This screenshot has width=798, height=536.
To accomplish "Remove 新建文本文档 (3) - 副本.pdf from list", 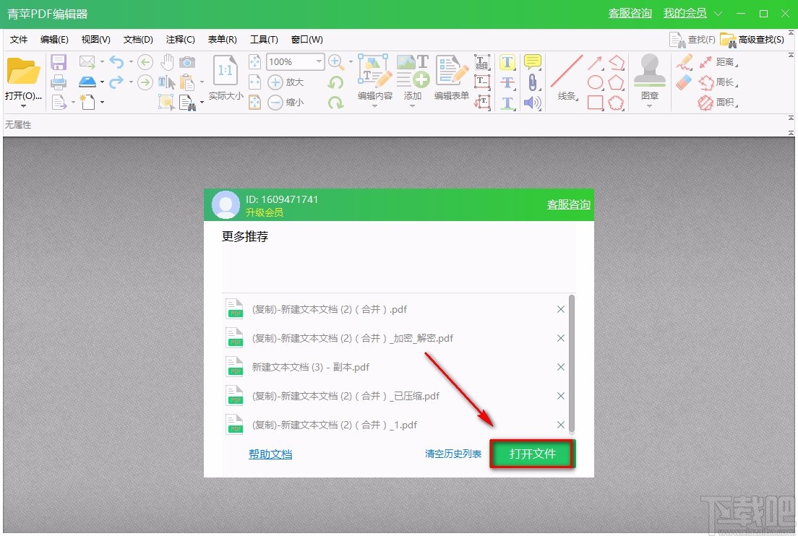I will click(x=560, y=367).
